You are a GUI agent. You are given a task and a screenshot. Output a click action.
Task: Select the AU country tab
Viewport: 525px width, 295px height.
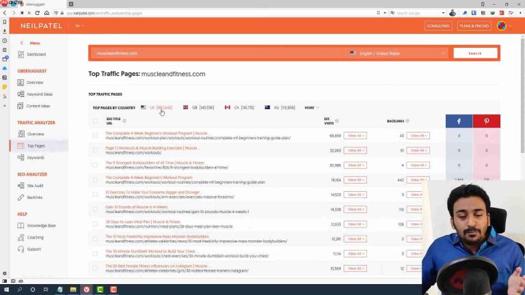[x=280, y=107]
